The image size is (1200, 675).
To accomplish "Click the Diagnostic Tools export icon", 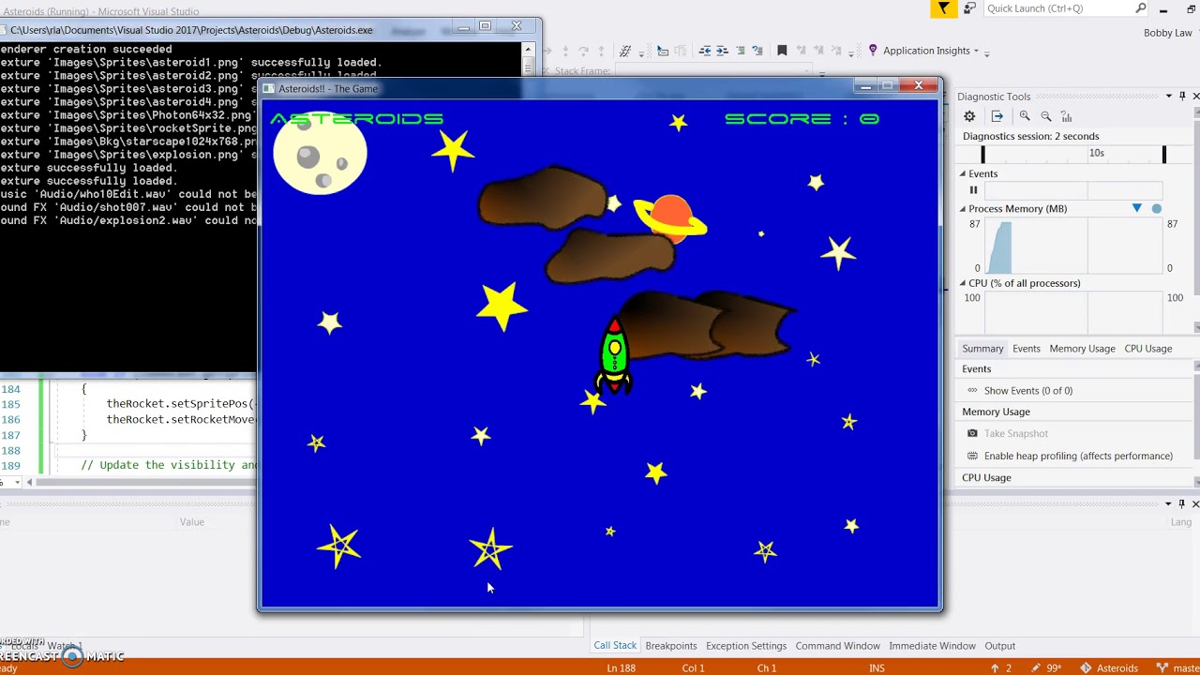I will pyautogui.click(x=997, y=116).
